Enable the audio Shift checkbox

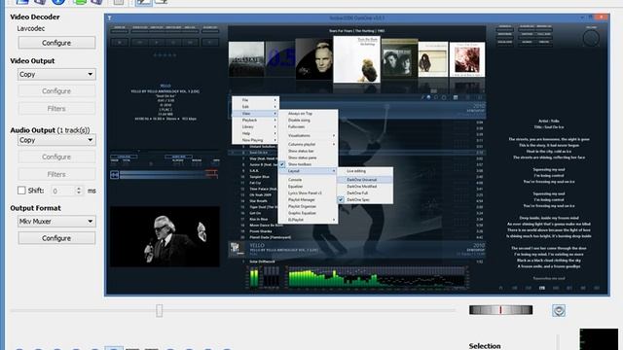(x=21, y=191)
